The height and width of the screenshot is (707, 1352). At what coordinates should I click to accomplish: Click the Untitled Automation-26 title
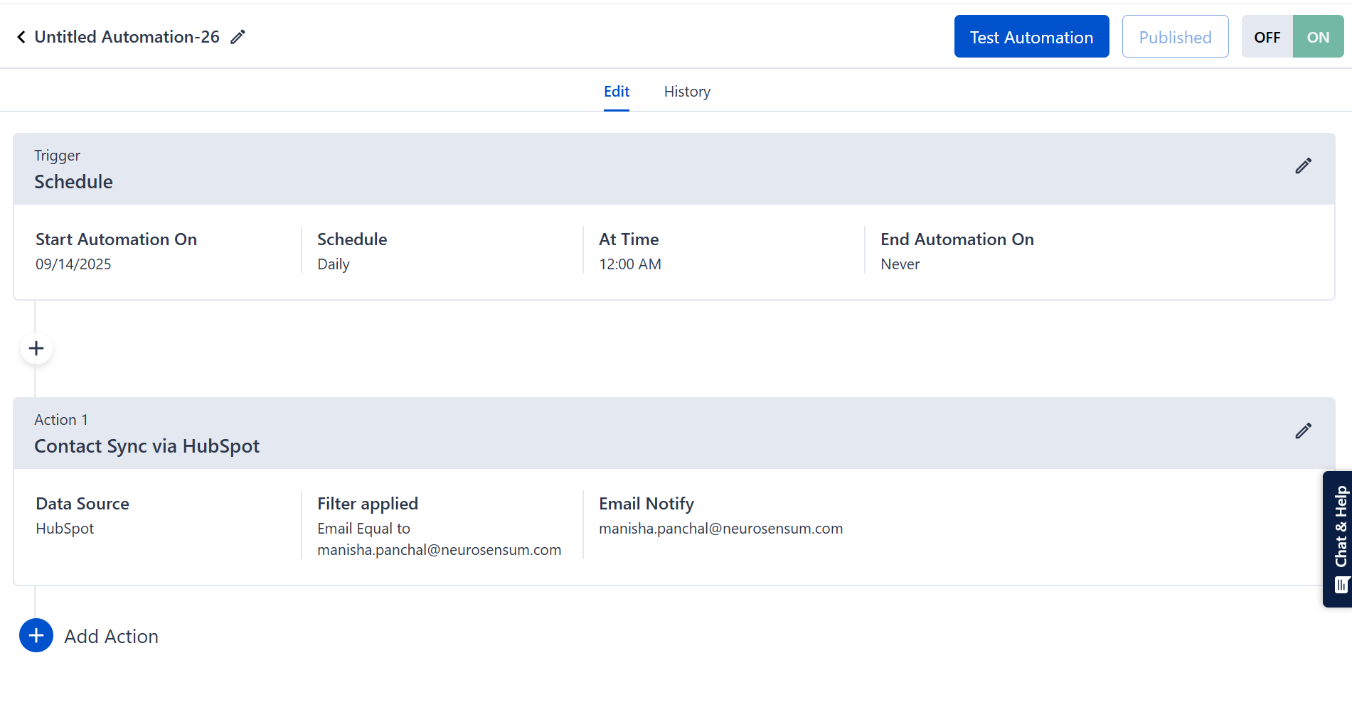tap(127, 37)
